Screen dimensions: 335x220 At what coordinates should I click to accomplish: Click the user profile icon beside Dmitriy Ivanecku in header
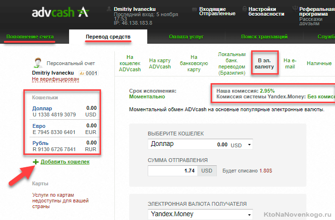pyautogui.click(x=109, y=9)
